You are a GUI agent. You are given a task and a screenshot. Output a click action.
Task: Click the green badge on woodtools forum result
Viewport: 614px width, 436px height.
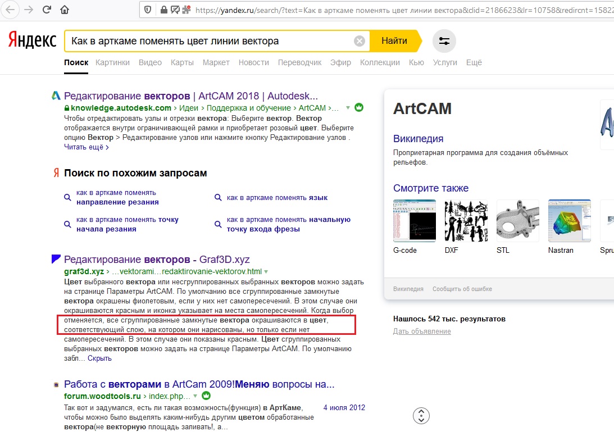[206, 396]
